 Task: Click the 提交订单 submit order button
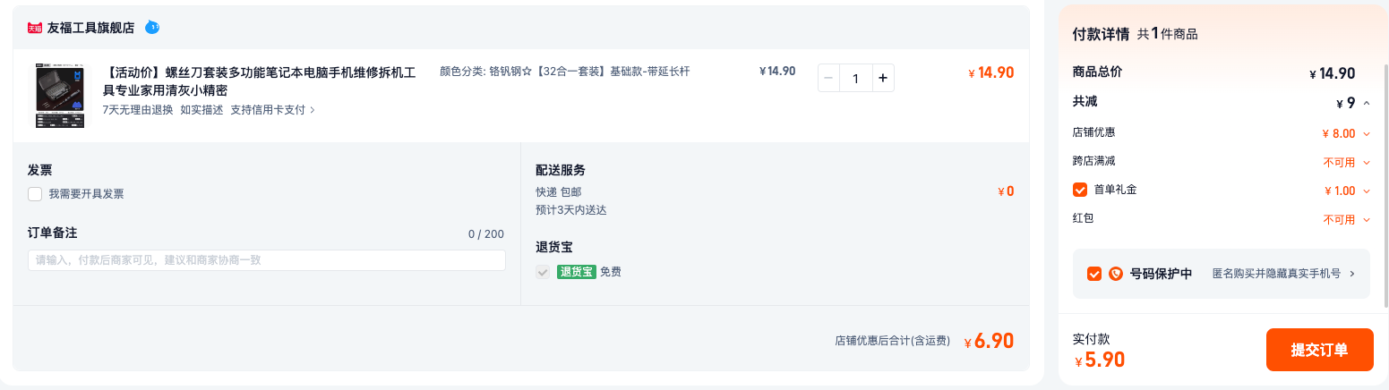(1319, 350)
